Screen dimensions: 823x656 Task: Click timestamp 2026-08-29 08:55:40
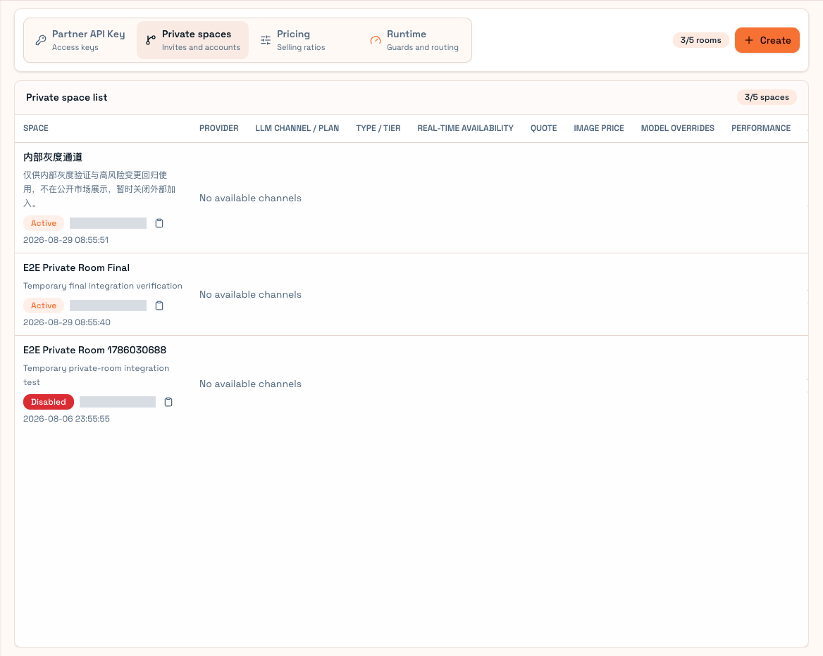tap(67, 322)
